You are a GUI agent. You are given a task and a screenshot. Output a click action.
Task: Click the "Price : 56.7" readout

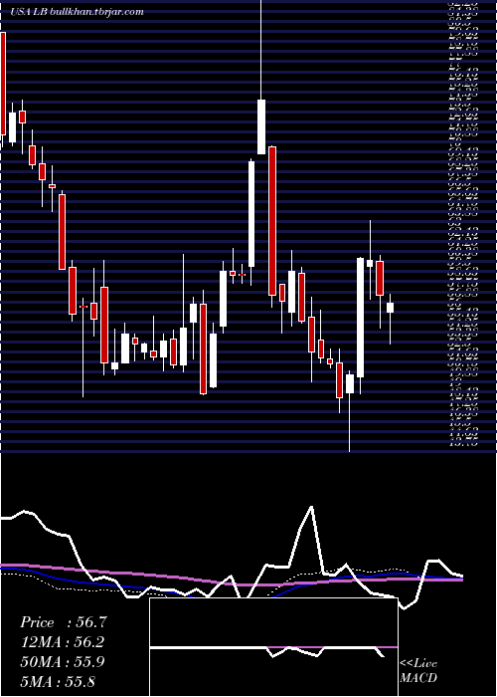[x=63, y=622]
